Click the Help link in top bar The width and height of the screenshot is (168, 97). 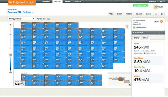pos(161,1)
